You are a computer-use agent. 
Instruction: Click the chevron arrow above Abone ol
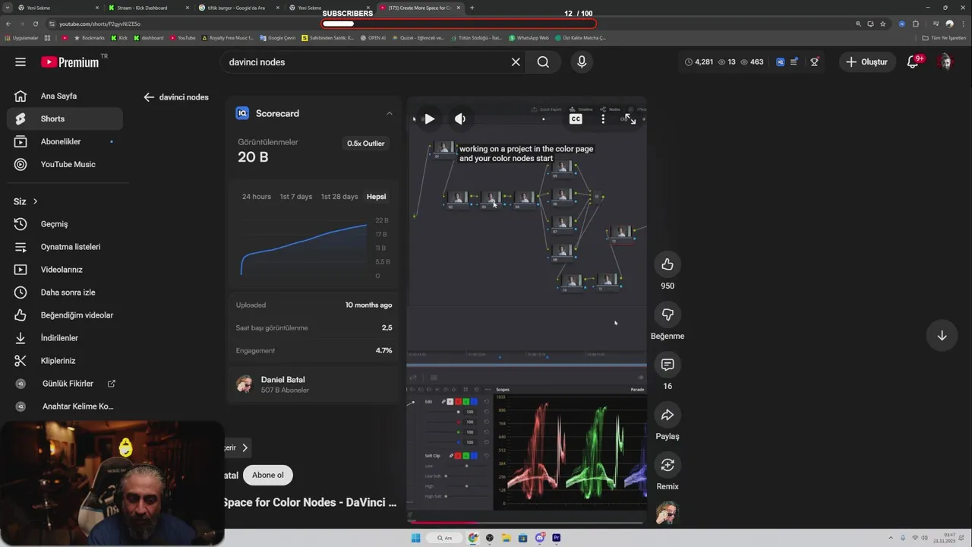tap(245, 447)
